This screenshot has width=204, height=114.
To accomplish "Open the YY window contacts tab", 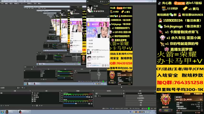I will (95, 20).
